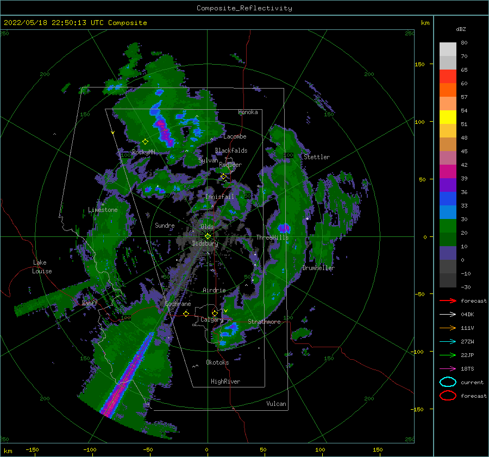Click the HighRiver city label
The image size is (489, 457).
tap(225, 381)
